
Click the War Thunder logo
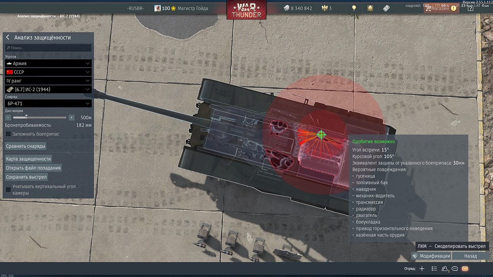coord(246,10)
